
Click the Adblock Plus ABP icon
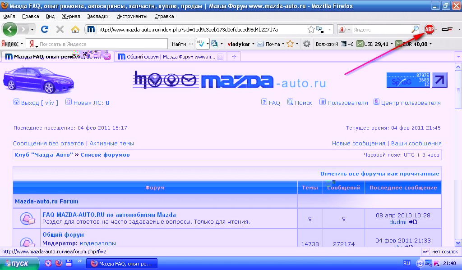tap(429, 29)
